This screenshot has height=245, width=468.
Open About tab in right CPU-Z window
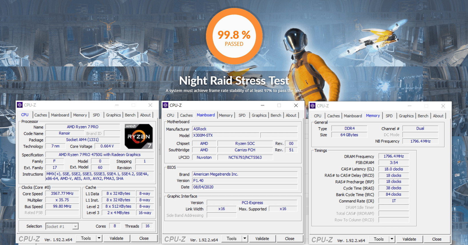click(438, 116)
